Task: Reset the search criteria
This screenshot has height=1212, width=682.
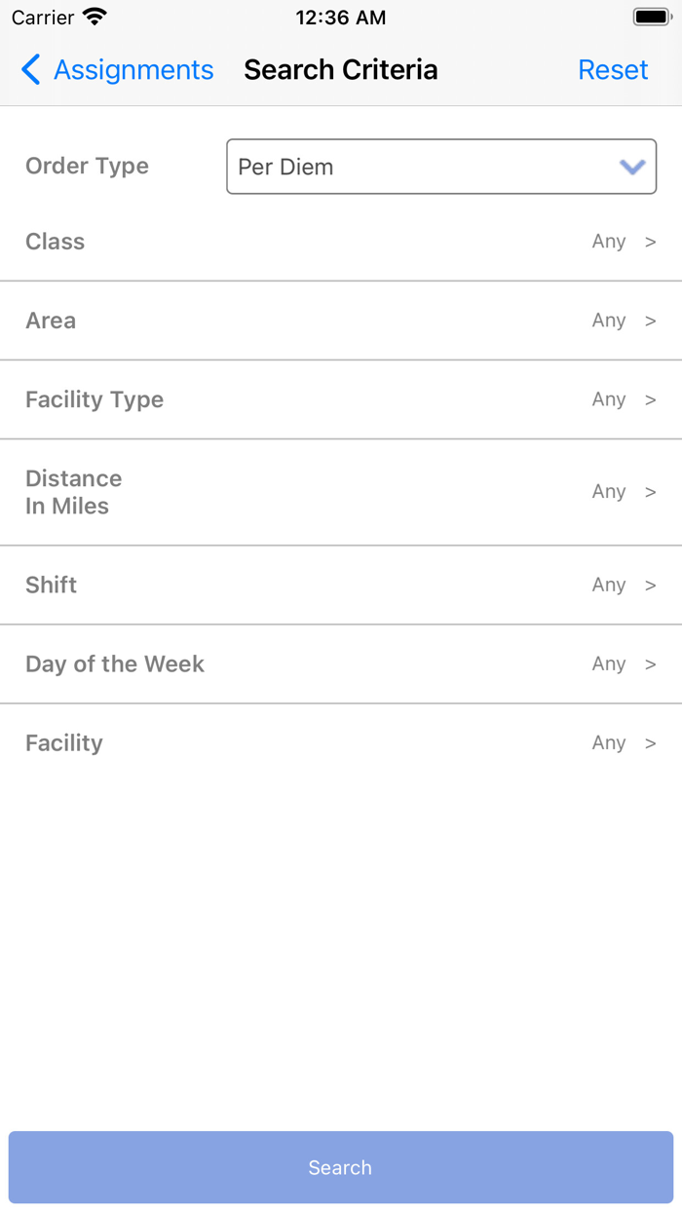Action: click(613, 70)
